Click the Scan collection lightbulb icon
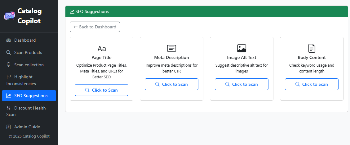 (x=9, y=65)
